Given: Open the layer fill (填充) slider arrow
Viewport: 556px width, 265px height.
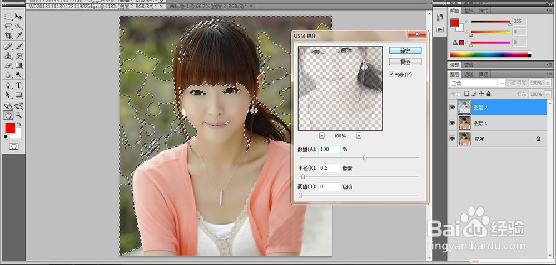Looking at the screenshot, I should click(548, 94).
